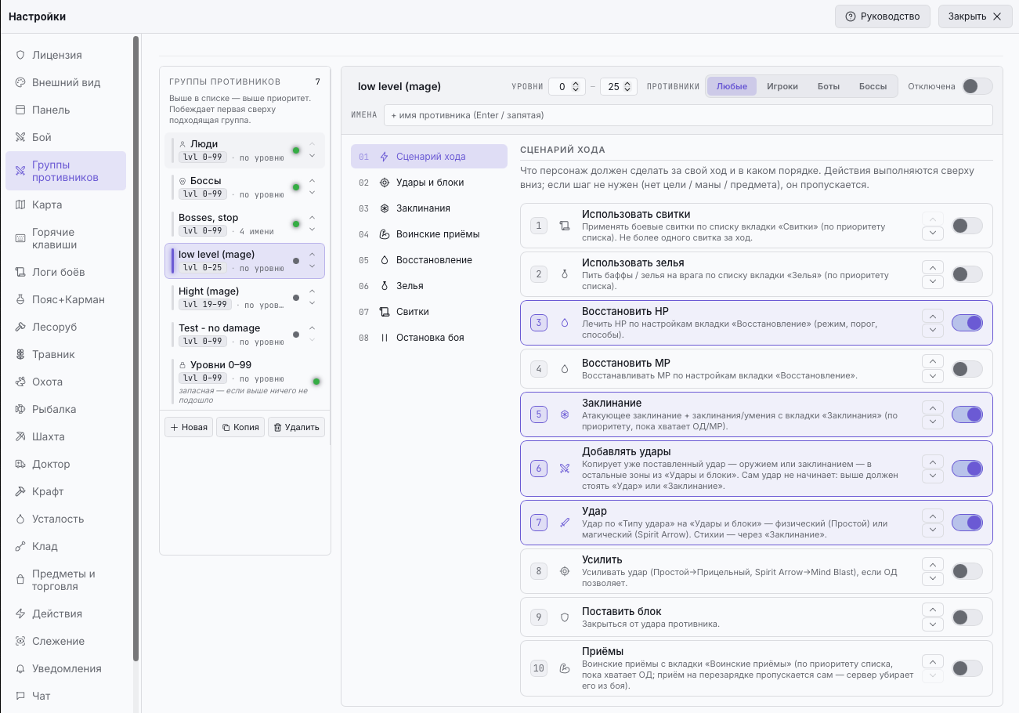Screen dimensions: 1019x713
Task: Switch to the Заклинания tab
Action: click(429, 208)
